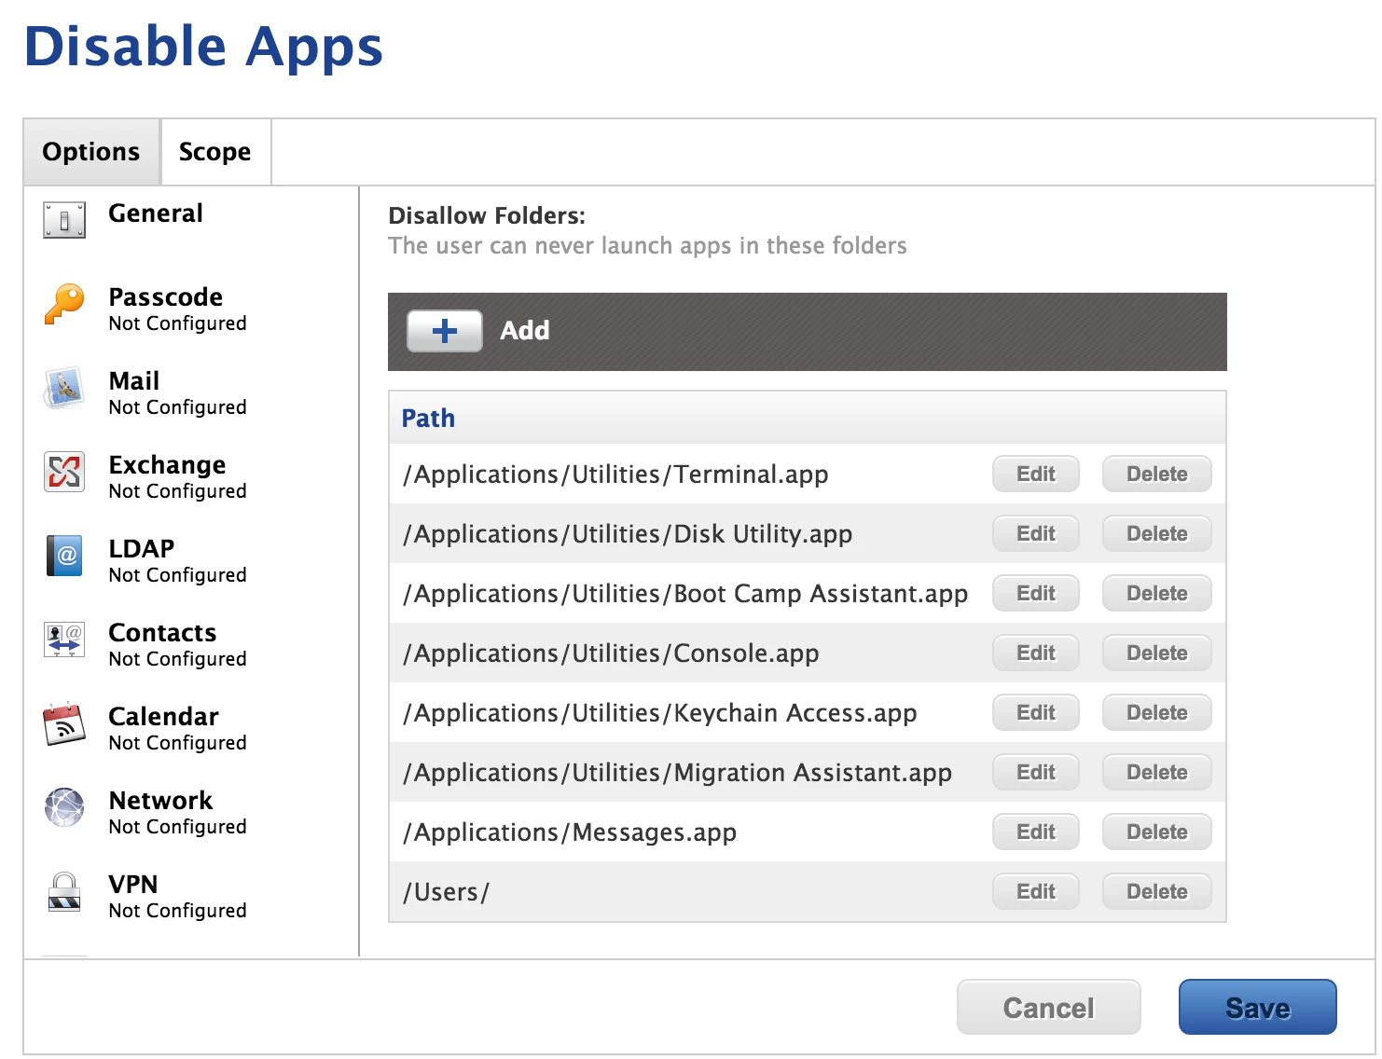This screenshot has height=1059, width=1382.
Task: Select Mail label in the sidebar
Action: 134,381
